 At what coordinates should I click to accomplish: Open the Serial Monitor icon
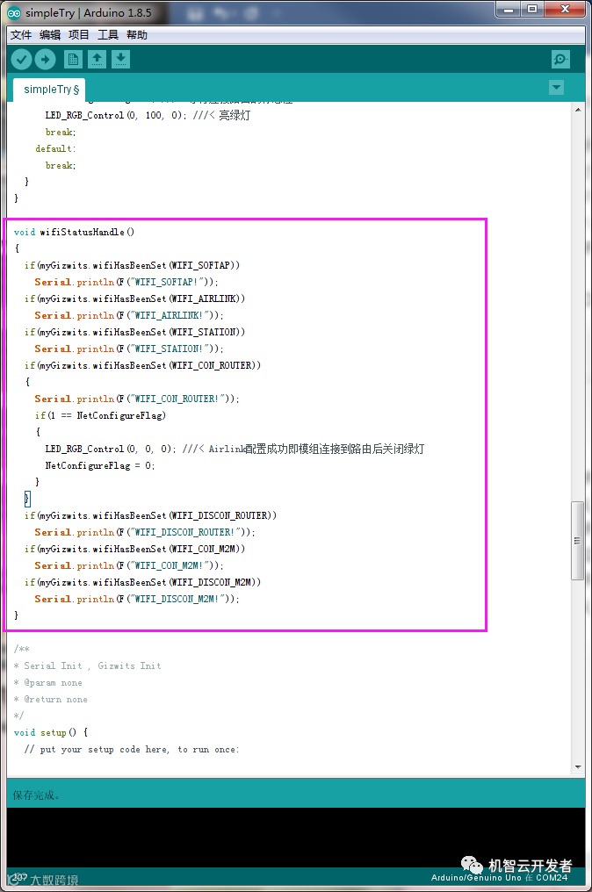tap(560, 59)
